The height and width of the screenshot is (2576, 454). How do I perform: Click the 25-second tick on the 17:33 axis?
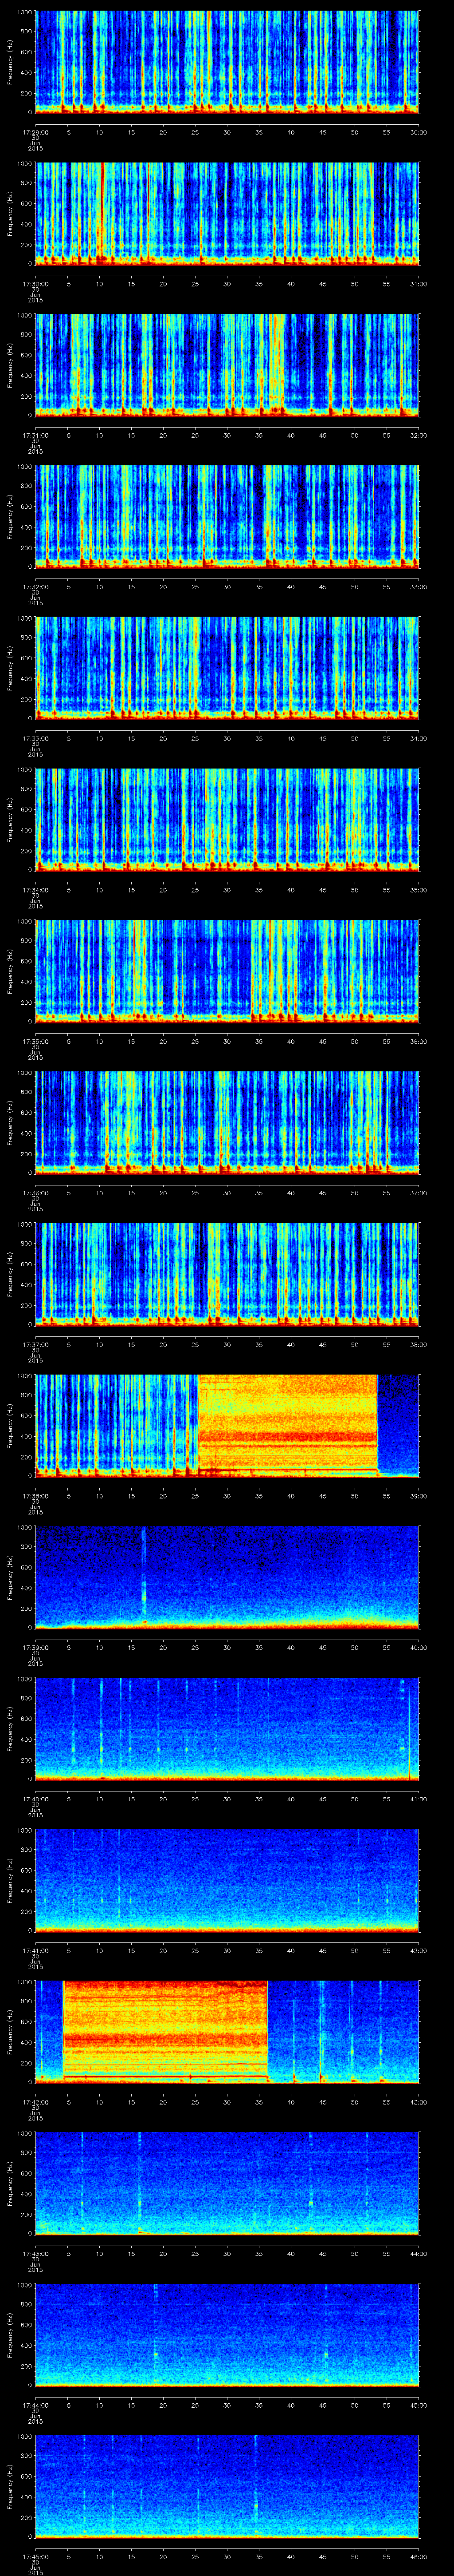point(195,737)
